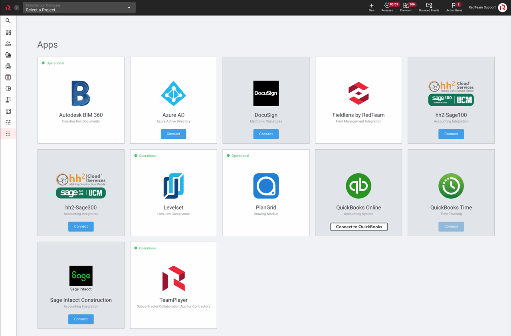
Task: Connect the DocuSign app
Action: 266,134
